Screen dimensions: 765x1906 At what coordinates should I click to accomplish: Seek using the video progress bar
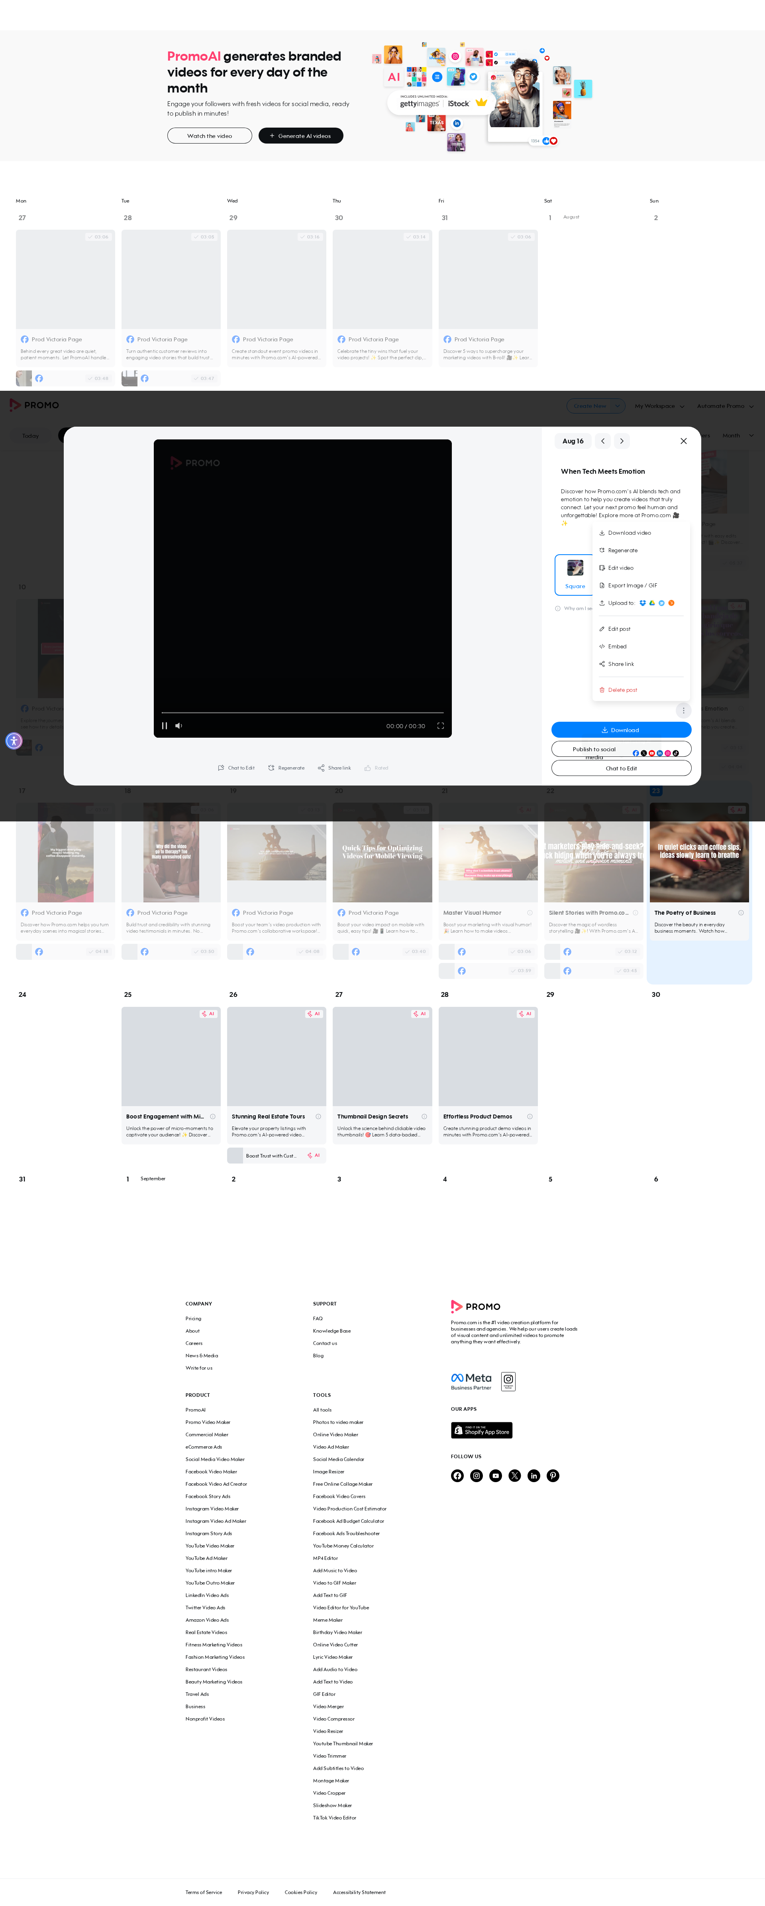[x=302, y=713]
